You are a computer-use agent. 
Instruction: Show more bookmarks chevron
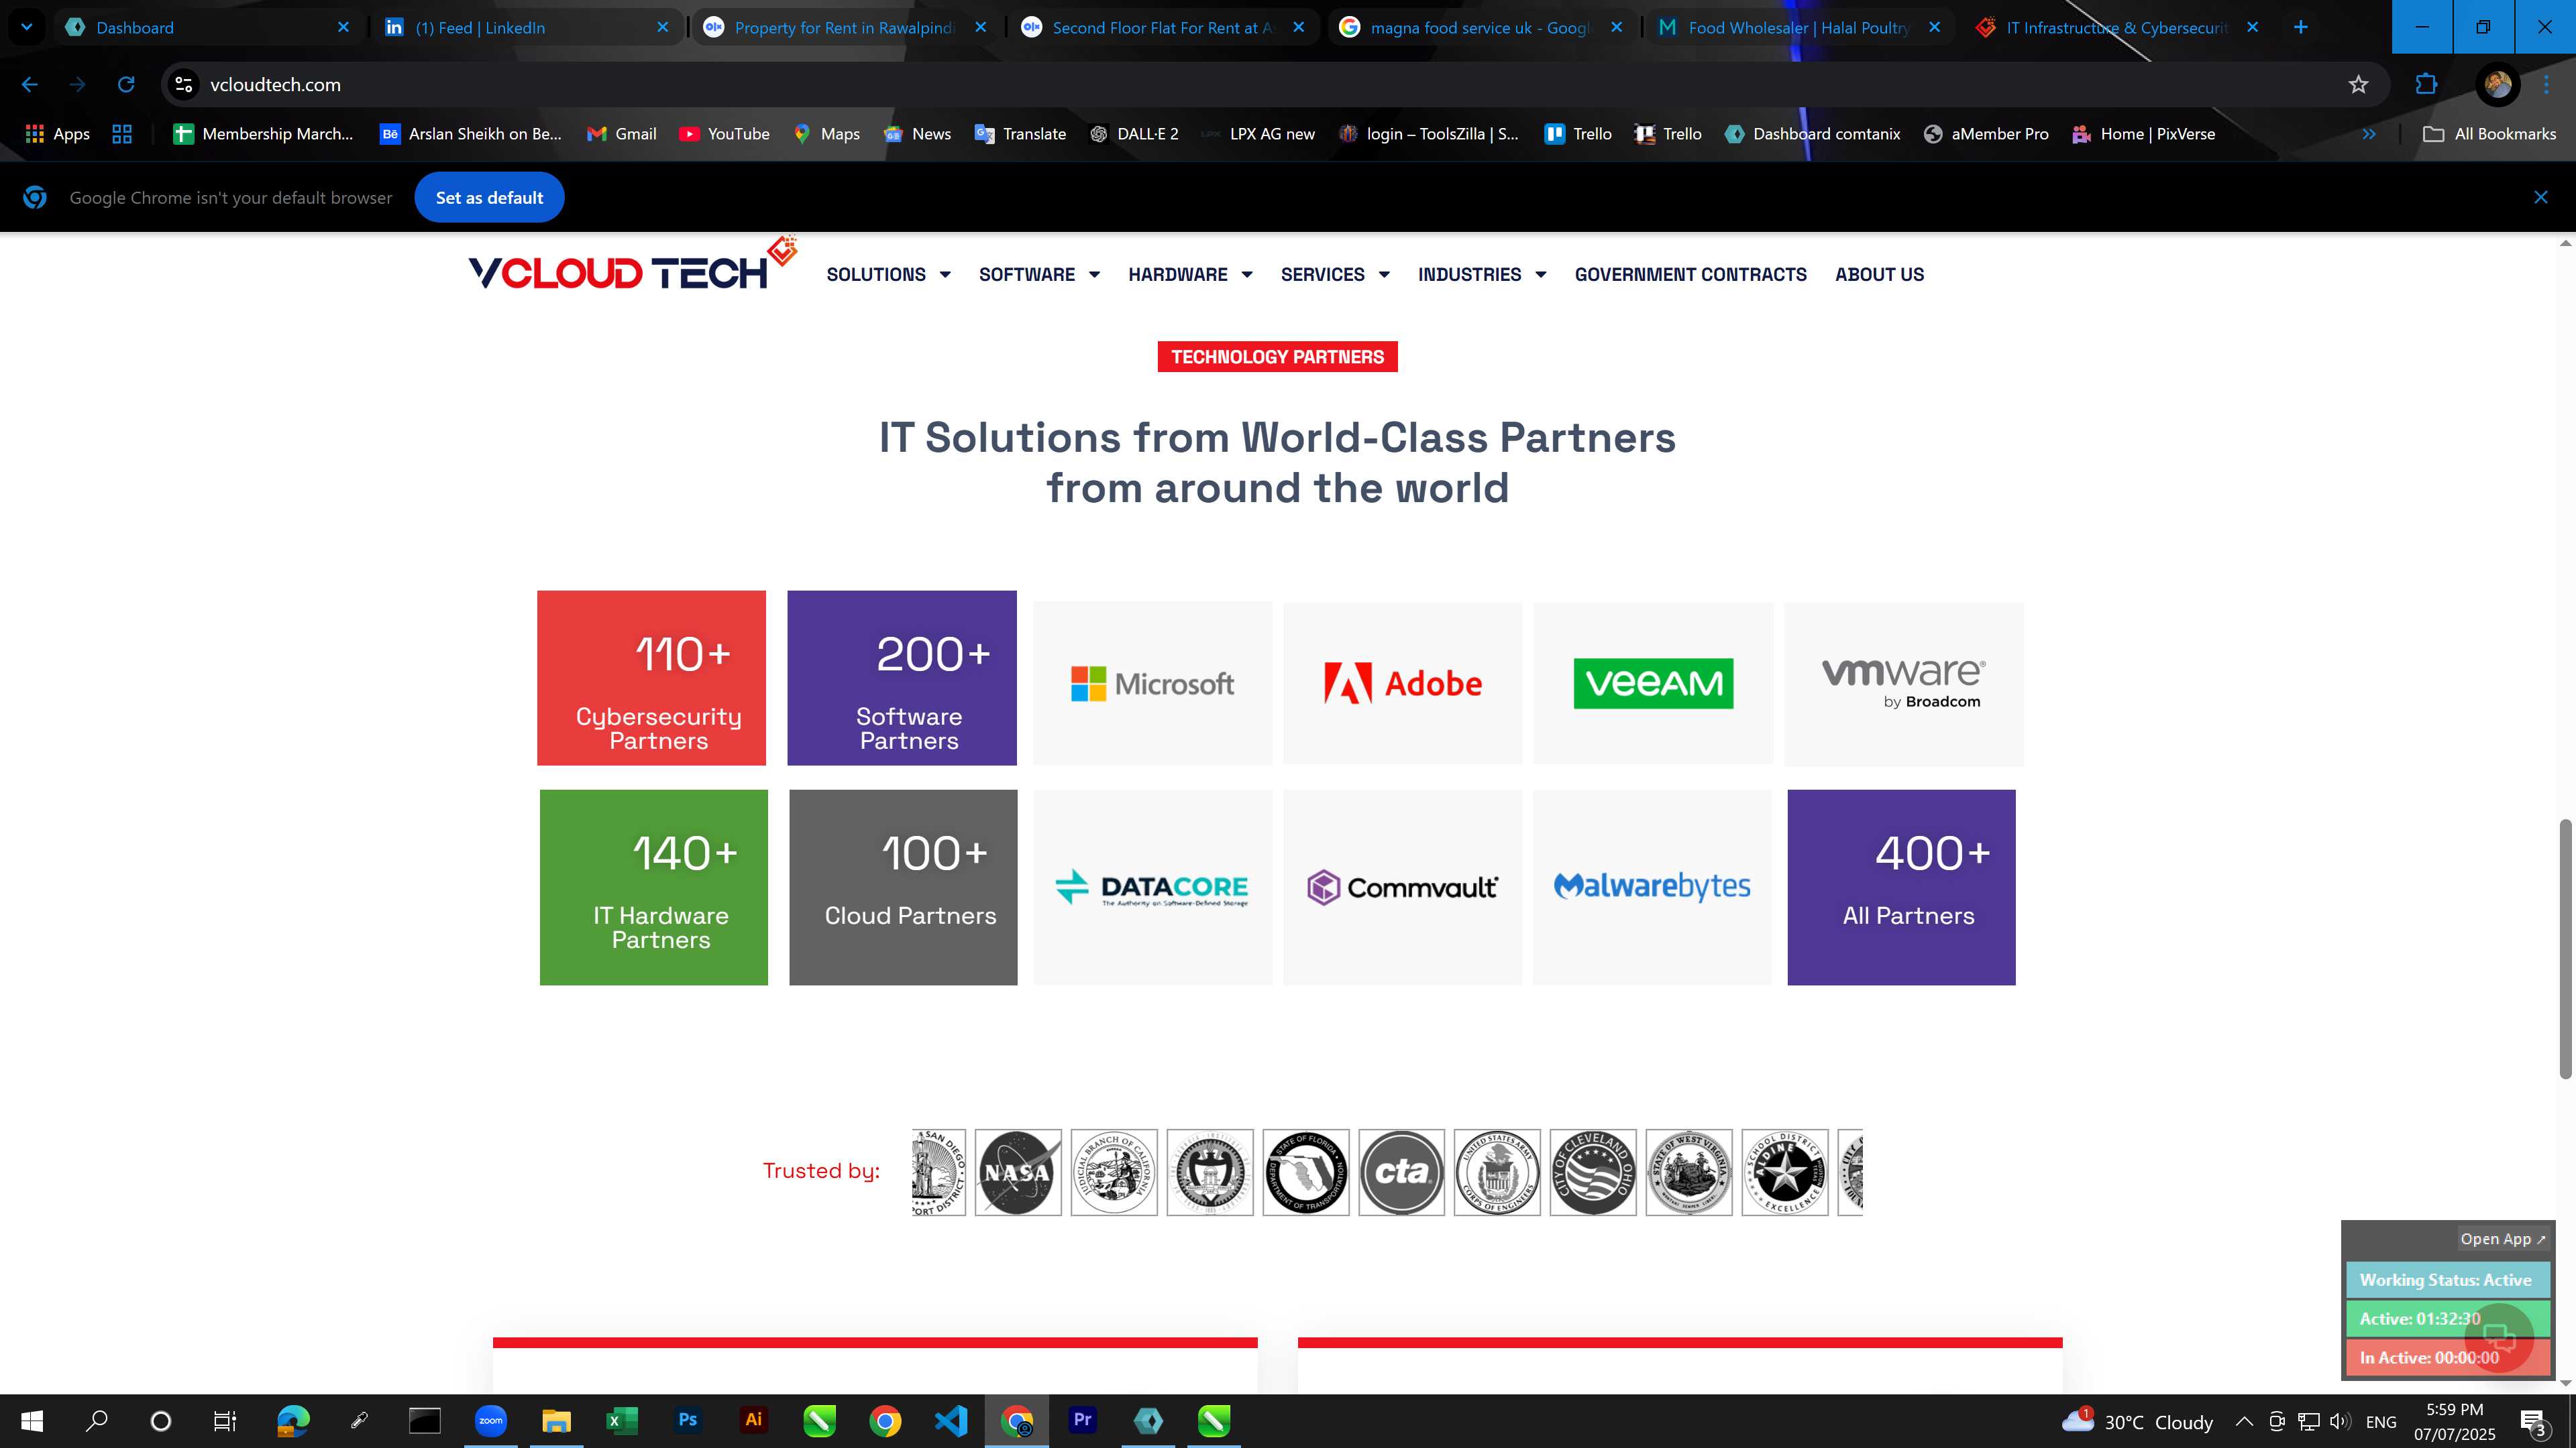click(2368, 134)
